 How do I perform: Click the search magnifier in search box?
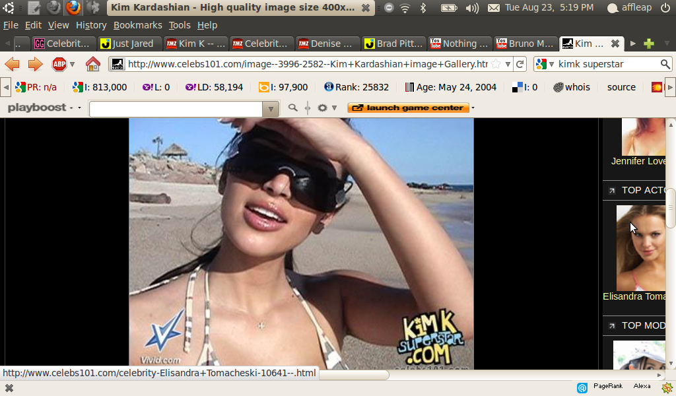point(665,64)
